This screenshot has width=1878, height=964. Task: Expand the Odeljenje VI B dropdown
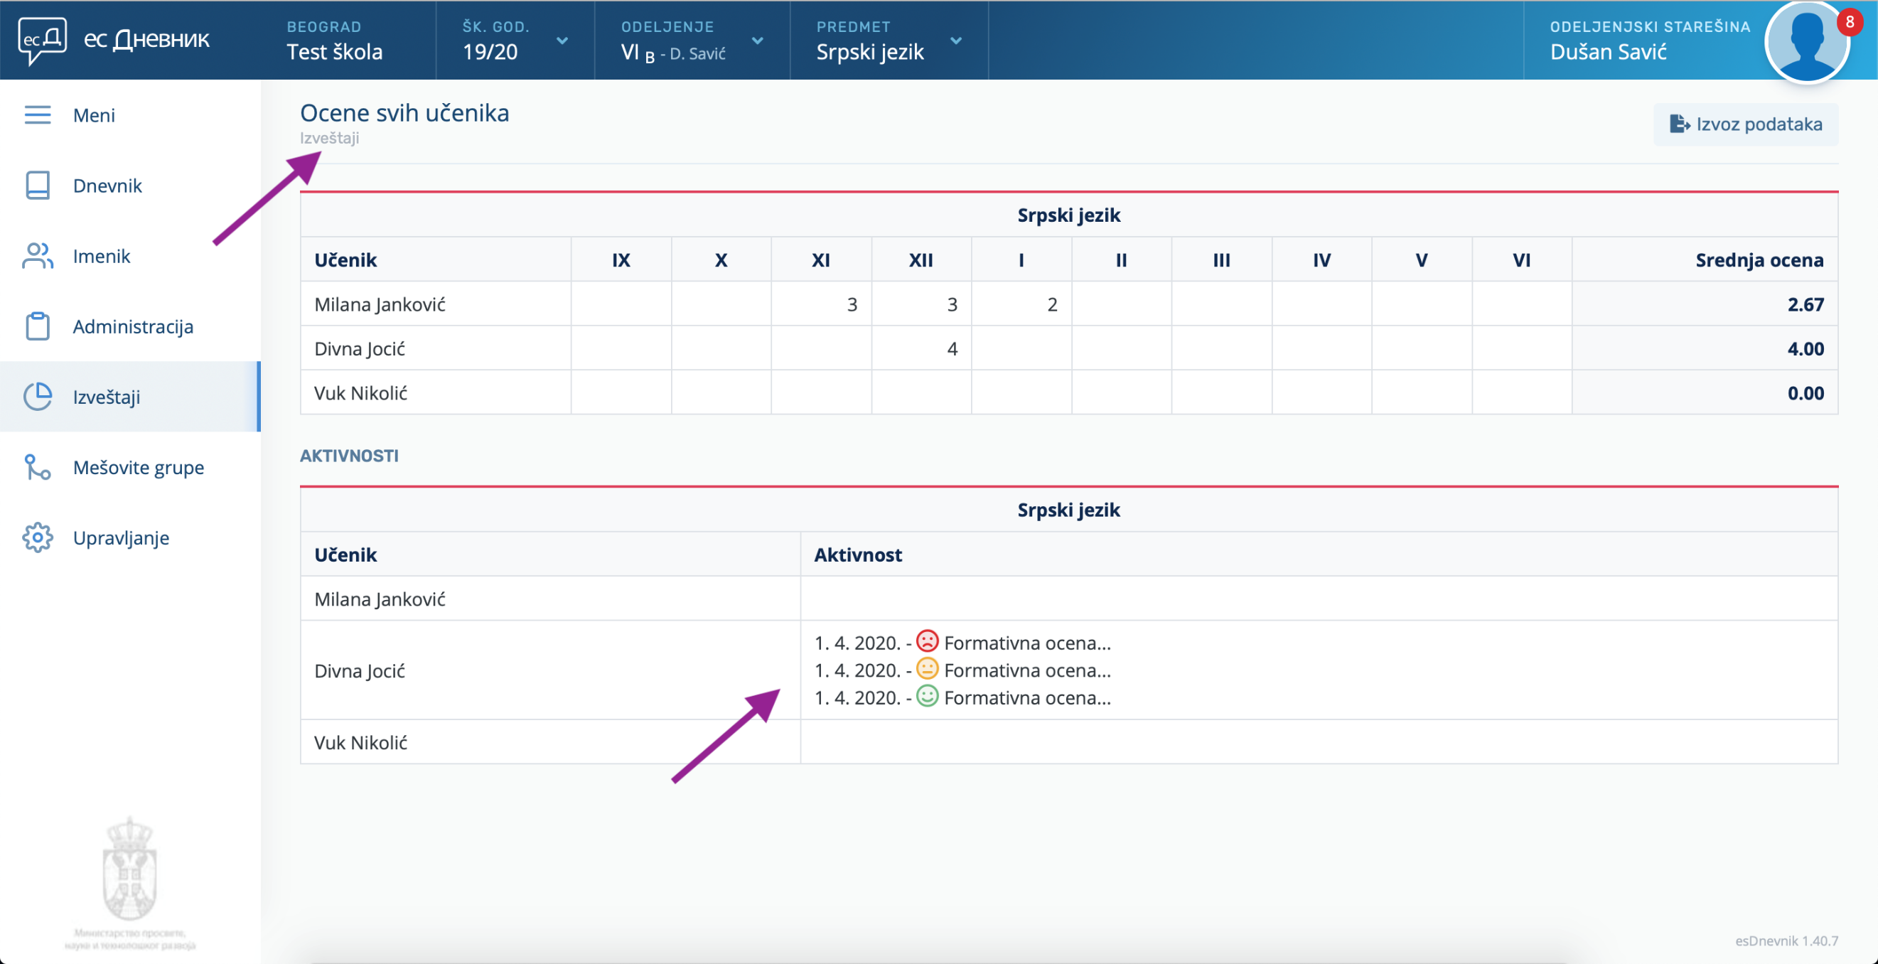coord(757,41)
